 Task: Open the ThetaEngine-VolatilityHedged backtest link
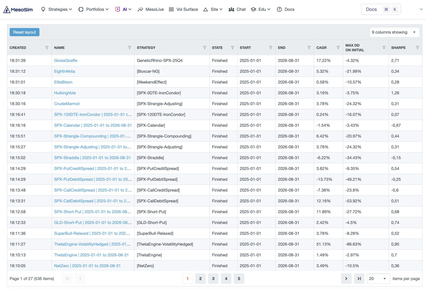click(x=92, y=244)
